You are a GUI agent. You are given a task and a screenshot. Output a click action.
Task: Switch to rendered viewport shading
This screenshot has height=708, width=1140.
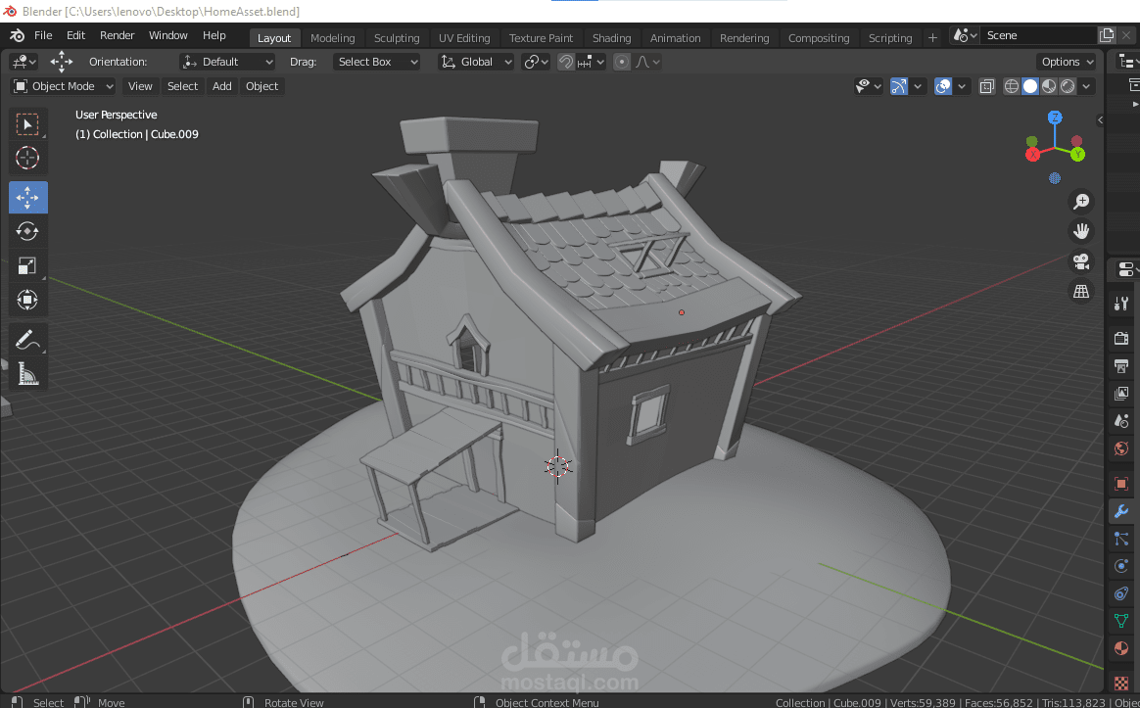(x=1069, y=86)
